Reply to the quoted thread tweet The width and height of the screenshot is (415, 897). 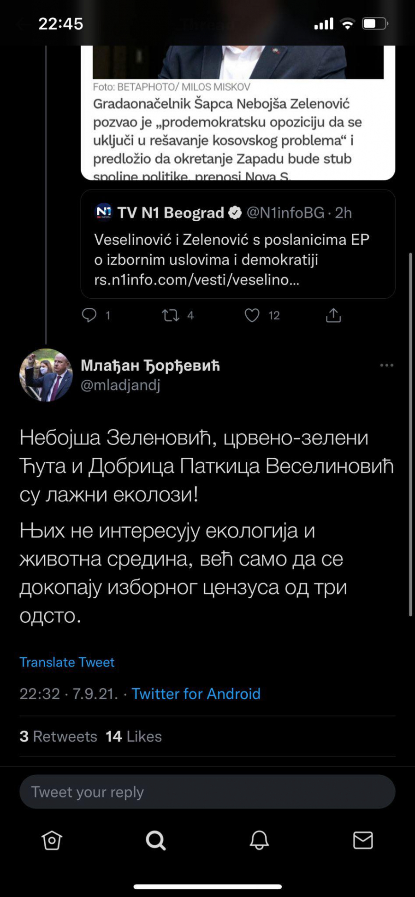pos(89,315)
